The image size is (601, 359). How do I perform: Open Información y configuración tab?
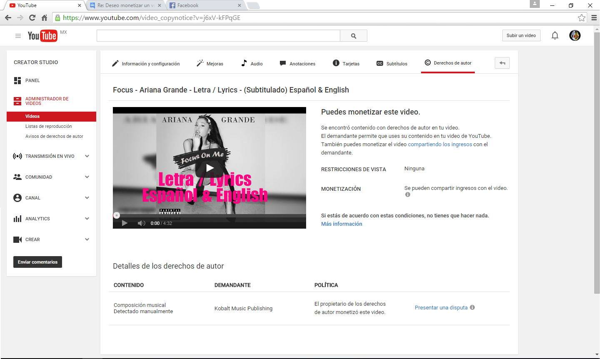coord(146,64)
